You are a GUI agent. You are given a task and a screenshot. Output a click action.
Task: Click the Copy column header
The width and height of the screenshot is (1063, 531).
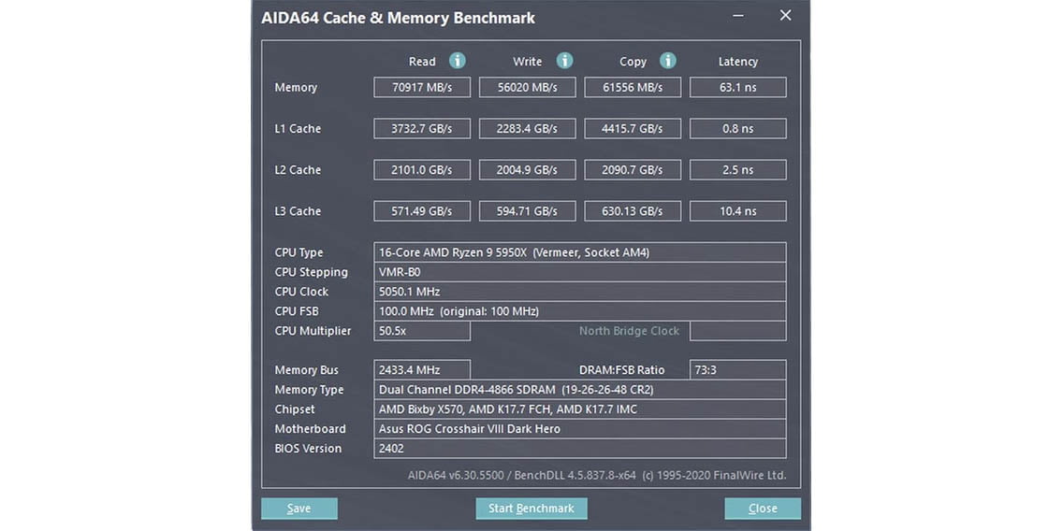[633, 62]
